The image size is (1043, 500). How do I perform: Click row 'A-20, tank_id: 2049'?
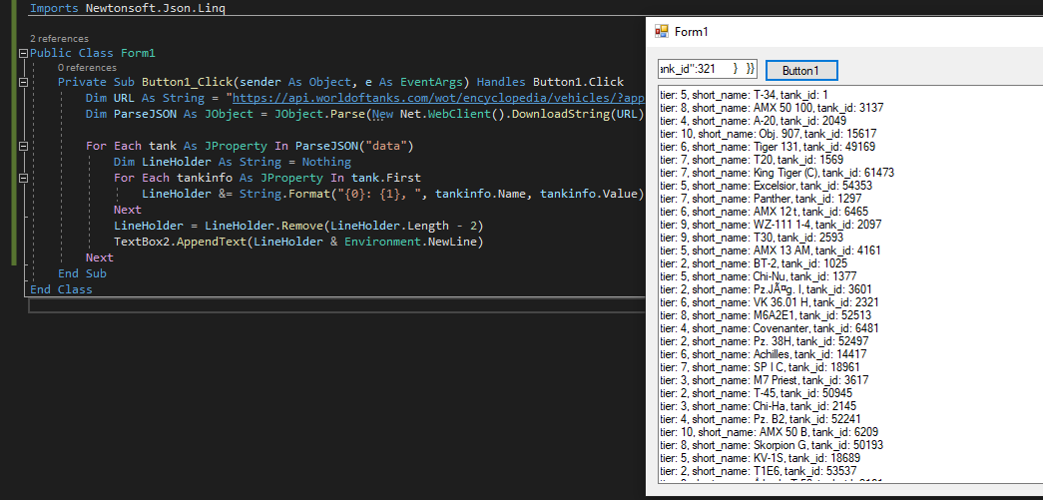click(753, 121)
